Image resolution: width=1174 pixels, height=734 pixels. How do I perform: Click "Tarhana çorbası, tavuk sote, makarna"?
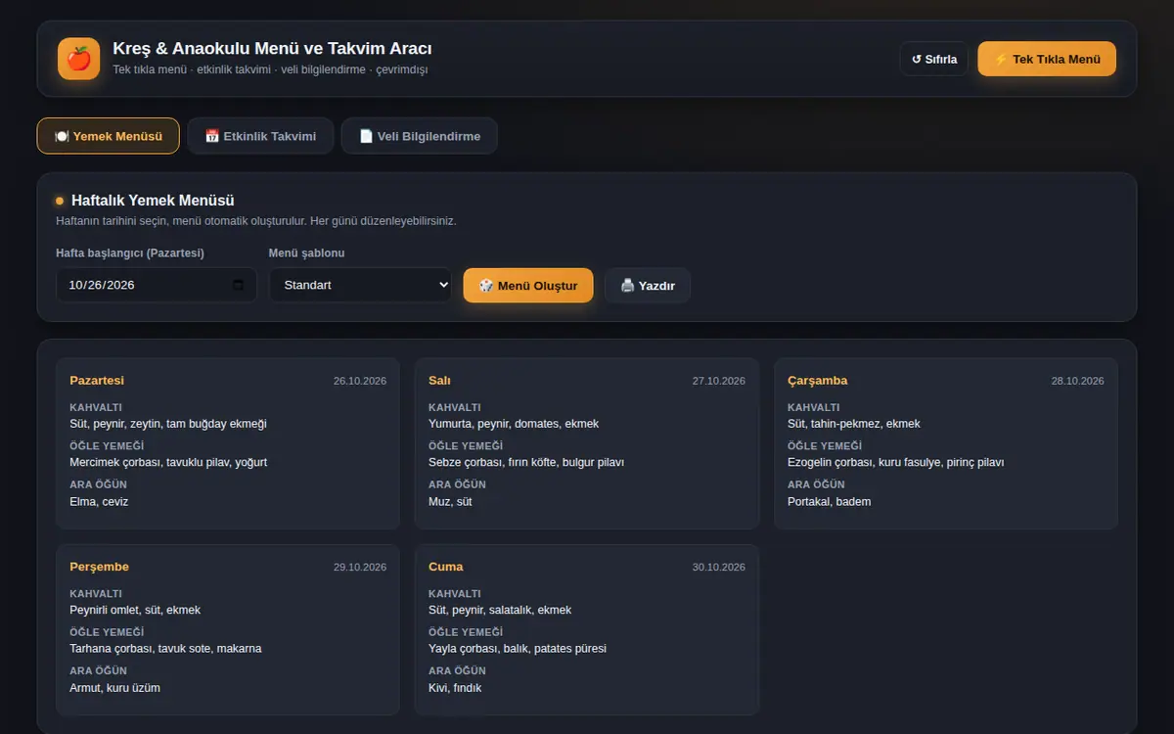click(x=165, y=648)
